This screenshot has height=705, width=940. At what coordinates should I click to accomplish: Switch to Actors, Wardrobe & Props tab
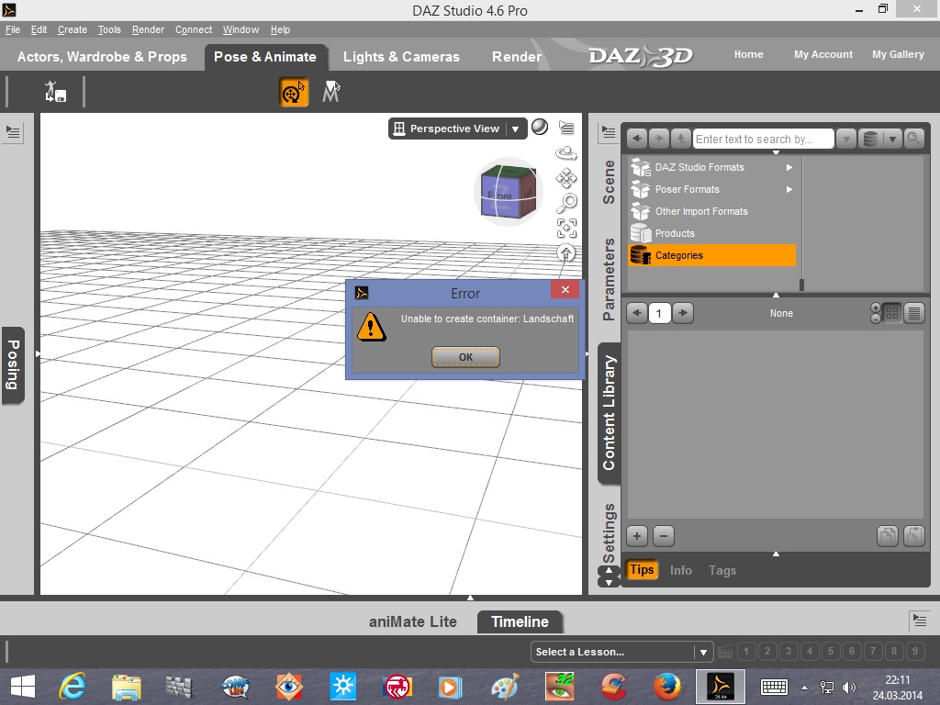pos(102,57)
